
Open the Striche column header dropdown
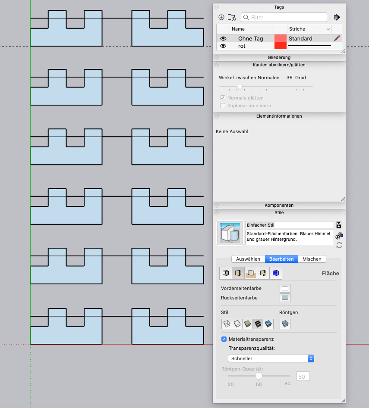coord(328,29)
